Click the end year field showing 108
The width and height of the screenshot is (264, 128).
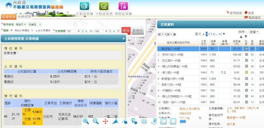pyautogui.click(x=99, y=31)
